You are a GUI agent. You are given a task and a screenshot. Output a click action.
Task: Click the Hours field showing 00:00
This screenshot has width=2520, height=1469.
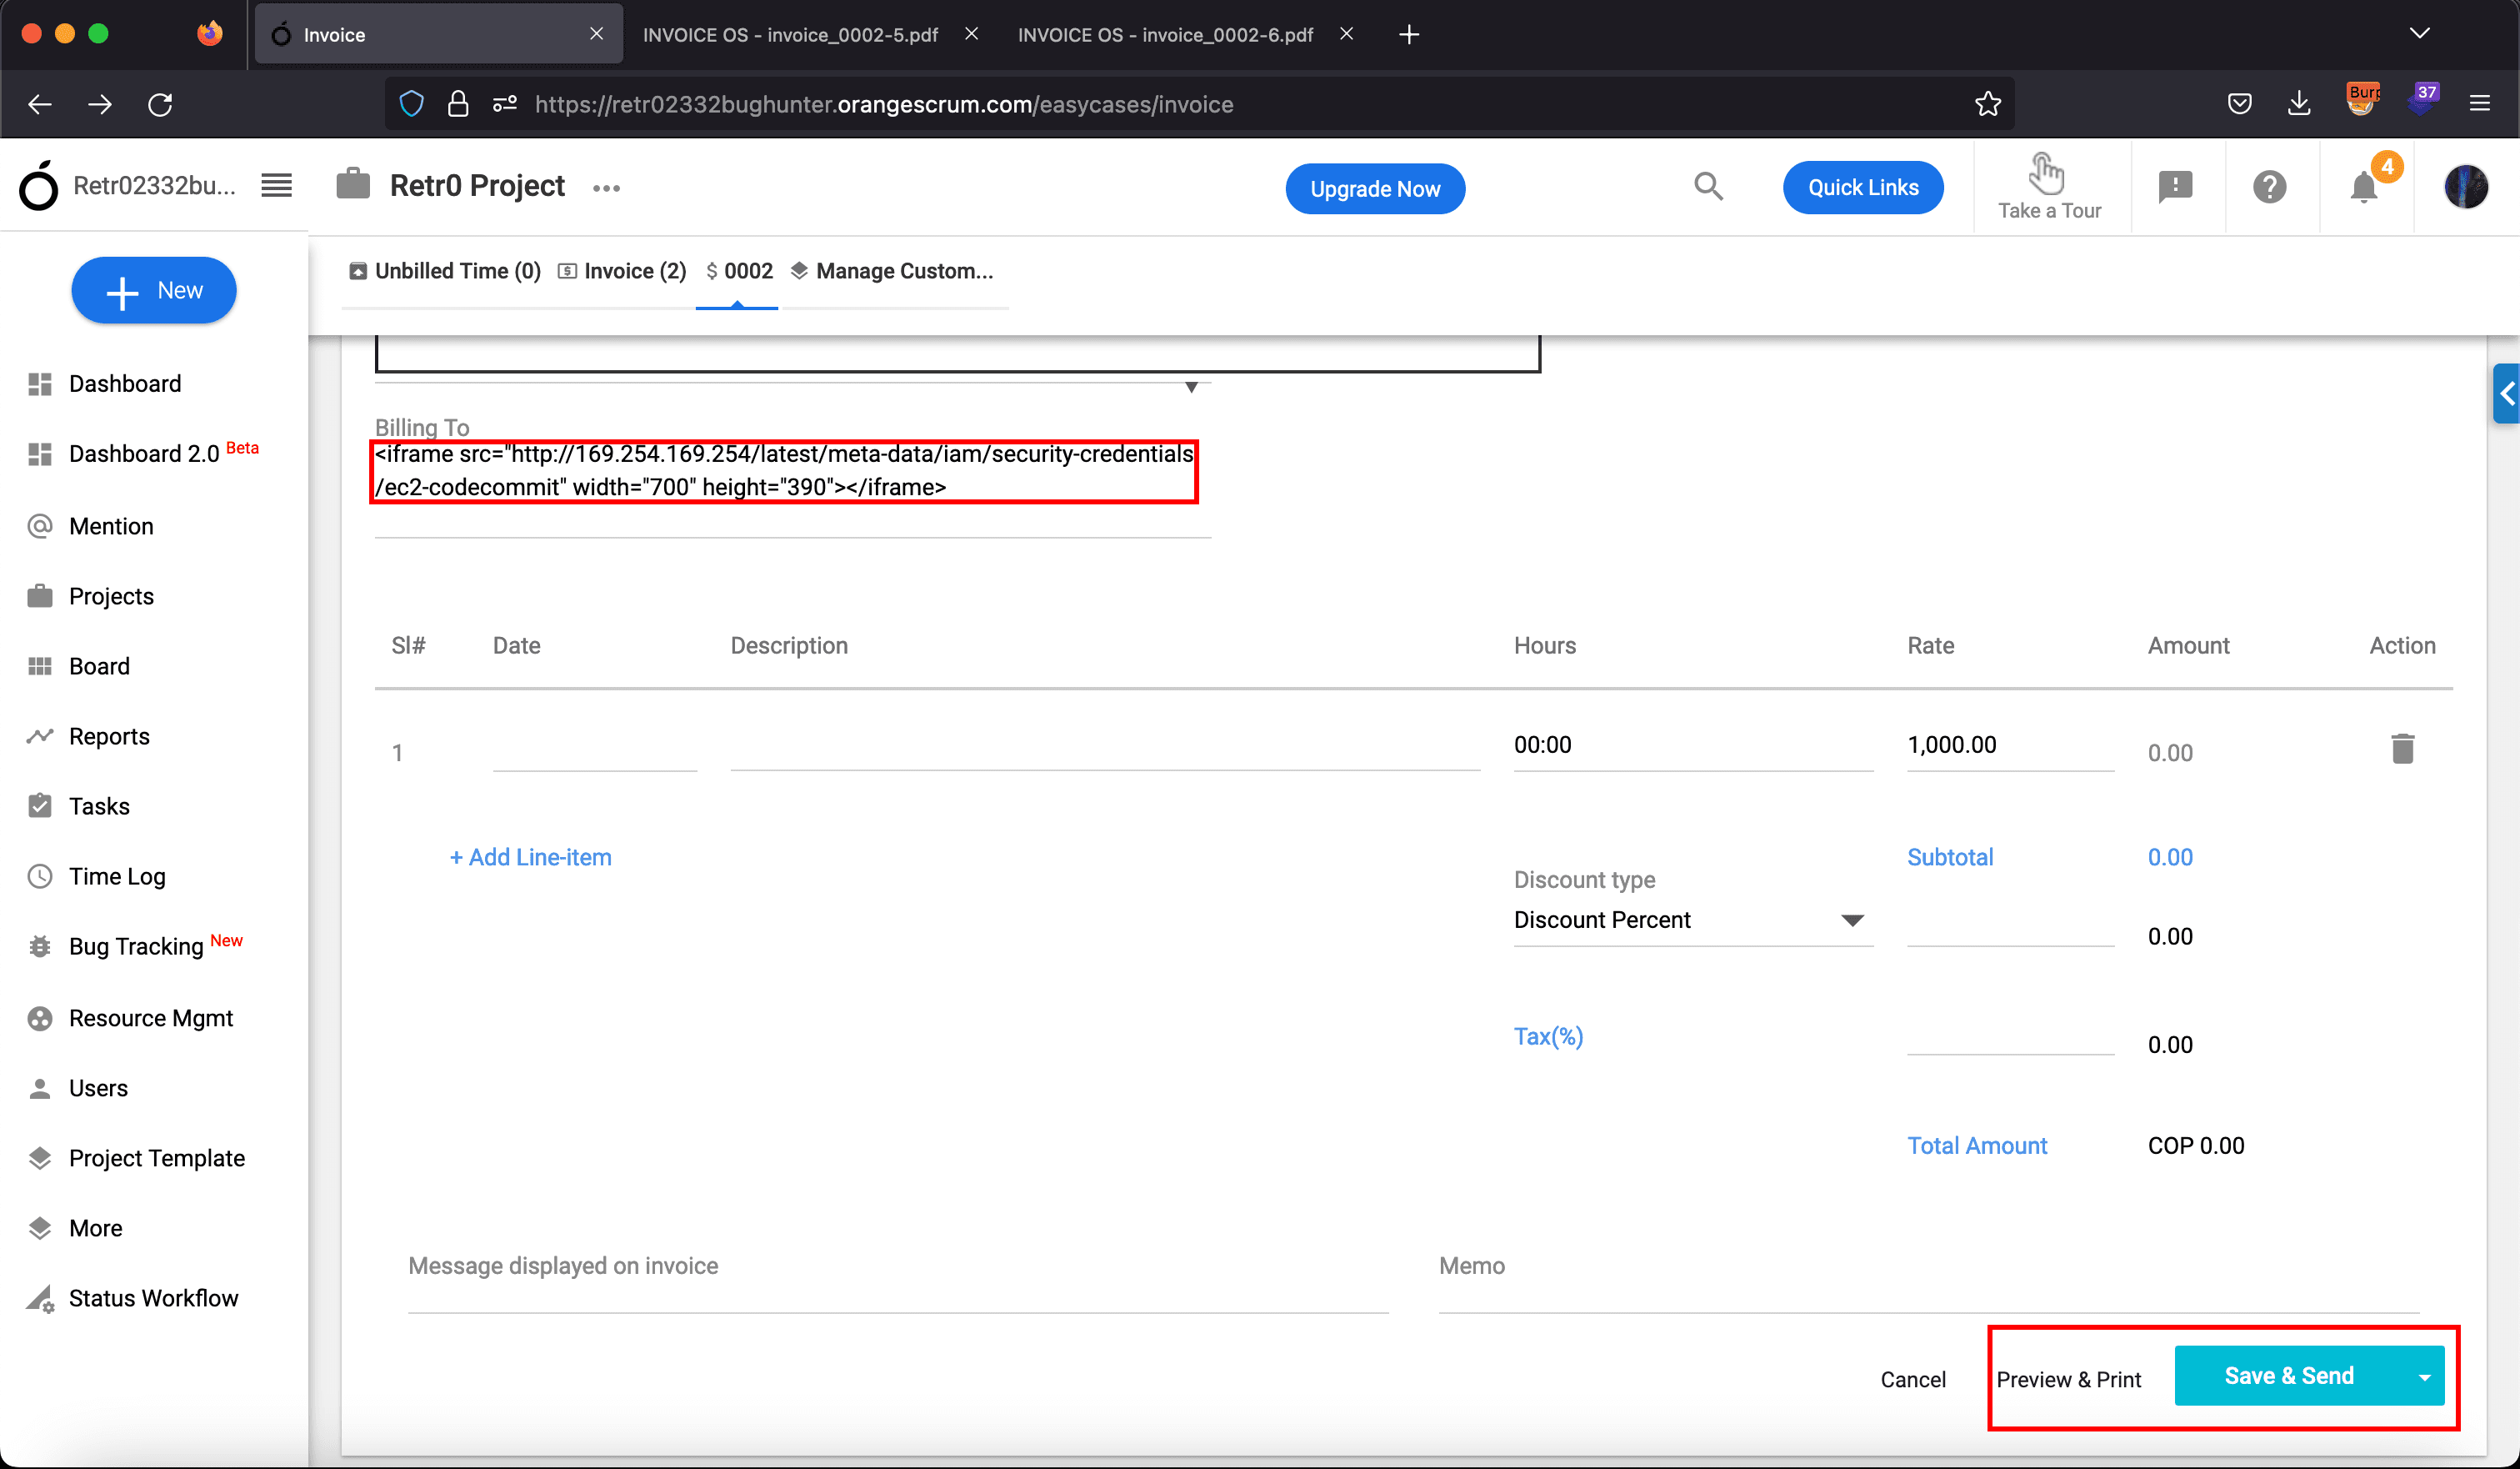pyautogui.click(x=1692, y=745)
